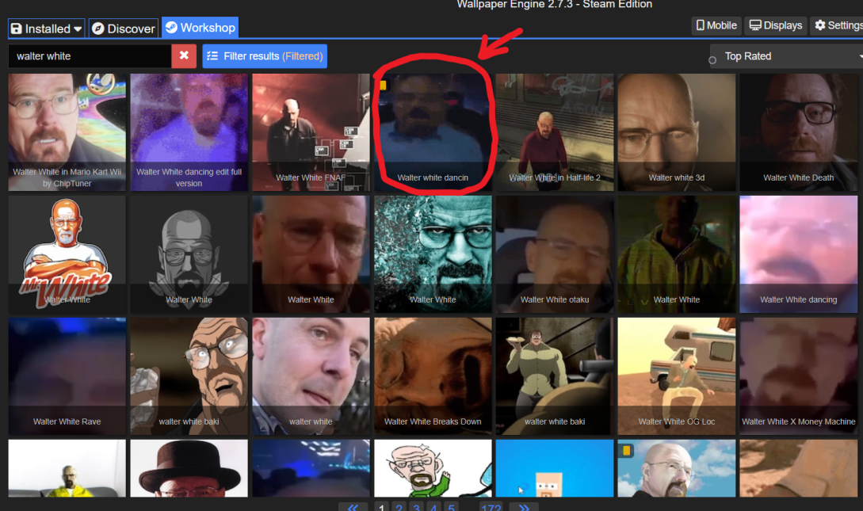863x511 pixels.
Task: Open 'Walter White Breaks Down' wallpaper
Action: tap(433, 376)
